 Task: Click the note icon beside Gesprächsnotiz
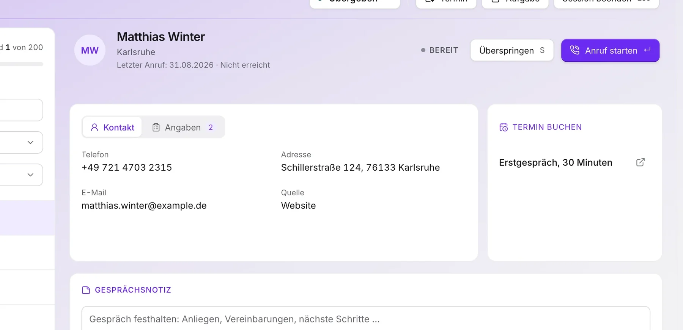coord(86,290)
